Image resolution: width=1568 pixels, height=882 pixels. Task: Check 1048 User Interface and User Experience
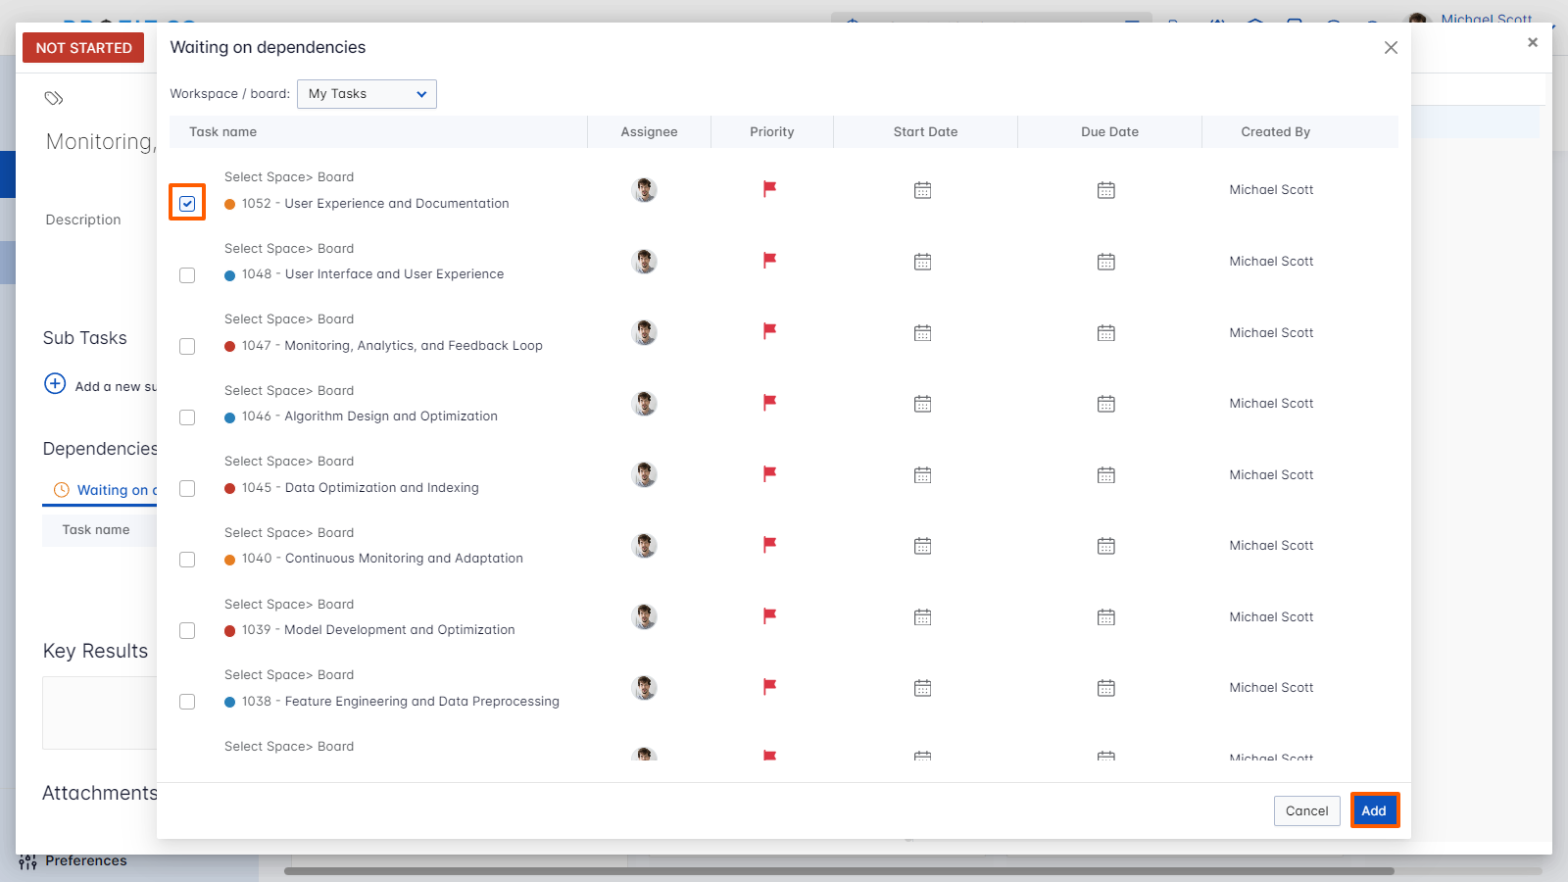pos(187,275)
